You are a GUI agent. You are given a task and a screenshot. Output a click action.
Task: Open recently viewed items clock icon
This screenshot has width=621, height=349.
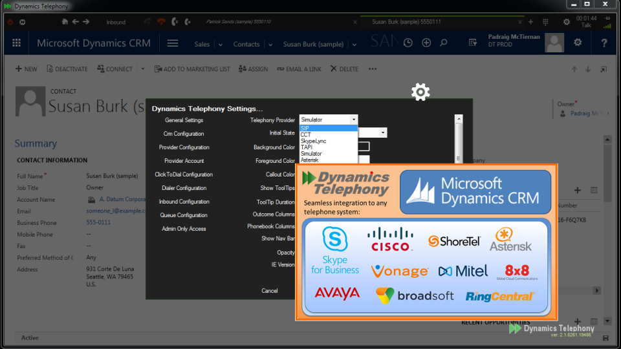(x=408, y=43)
